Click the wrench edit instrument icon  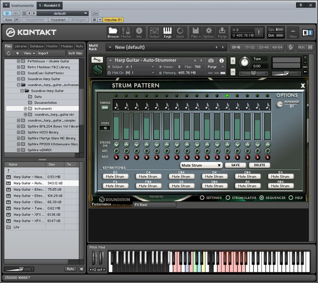97,60
